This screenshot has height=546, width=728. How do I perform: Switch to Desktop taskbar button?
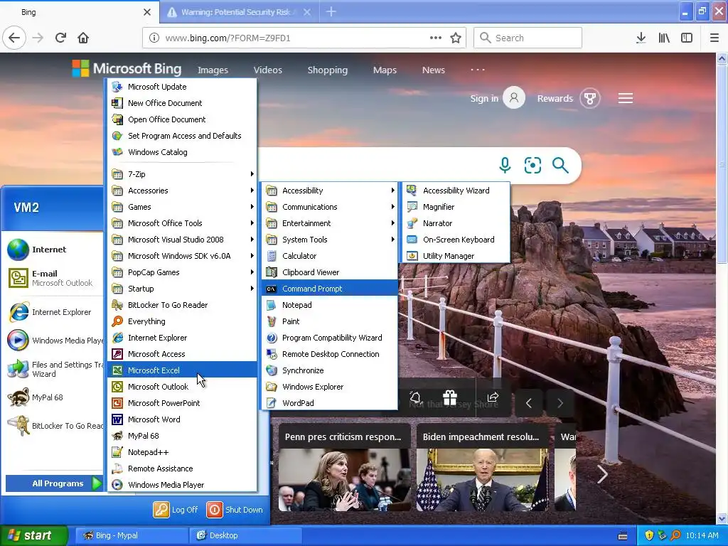point(245,535)
